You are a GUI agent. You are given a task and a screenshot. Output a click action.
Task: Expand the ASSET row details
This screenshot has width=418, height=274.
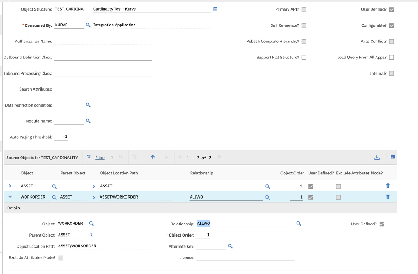(x=10, y=186)
